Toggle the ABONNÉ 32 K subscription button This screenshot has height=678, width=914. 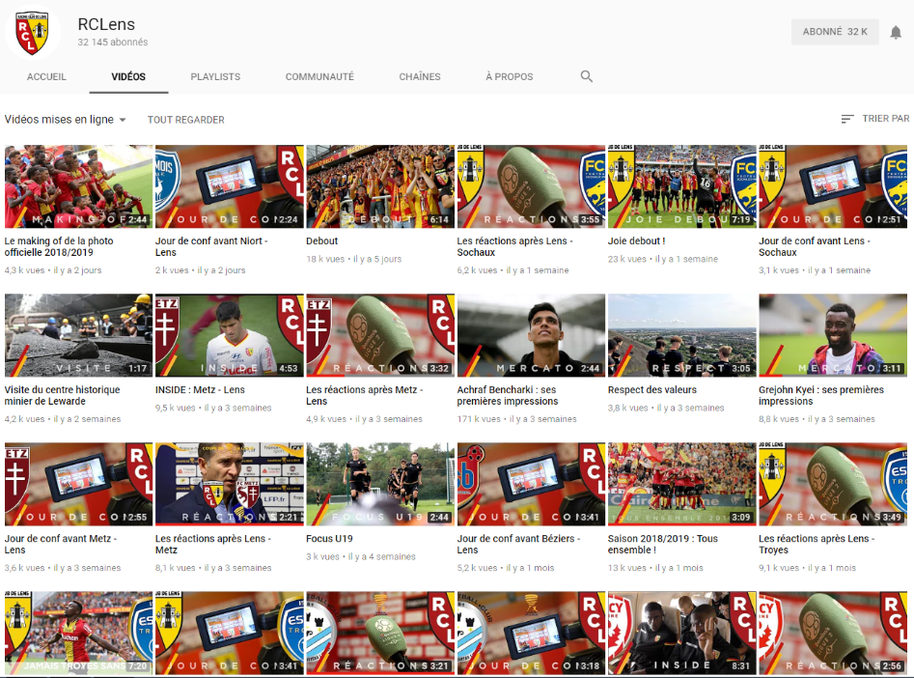[834, 32]
